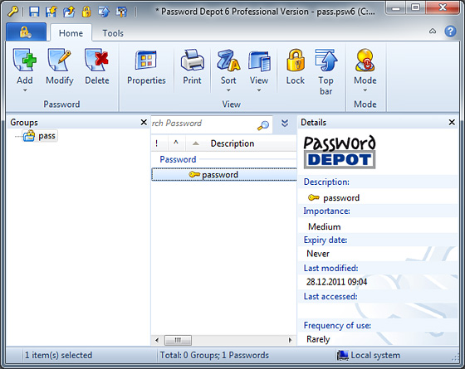The width and height of the screenshot is (465, 369).
Task: Click the Add password icon
Action: (25, 61)
